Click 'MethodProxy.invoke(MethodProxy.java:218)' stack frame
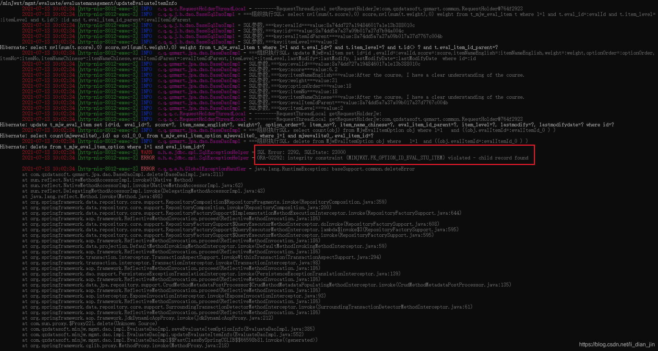 click(x=126, y=345)
